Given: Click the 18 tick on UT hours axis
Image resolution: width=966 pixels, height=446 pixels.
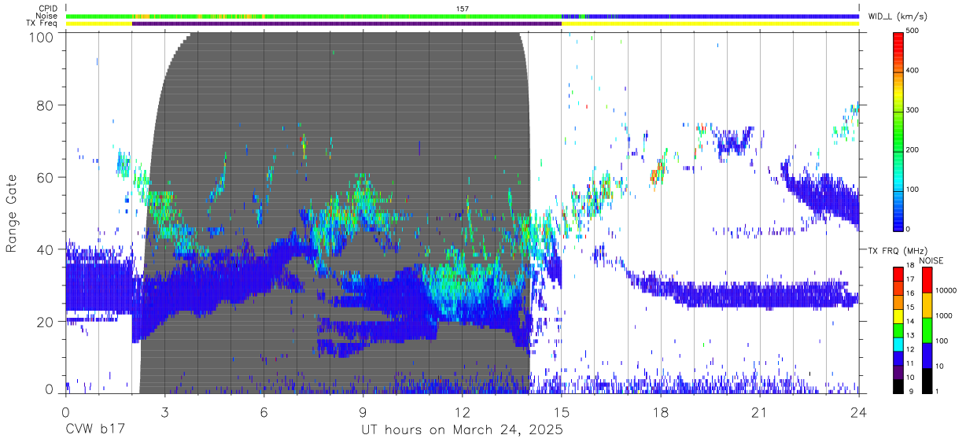Looking at the screenshot, I should (661, 411).
